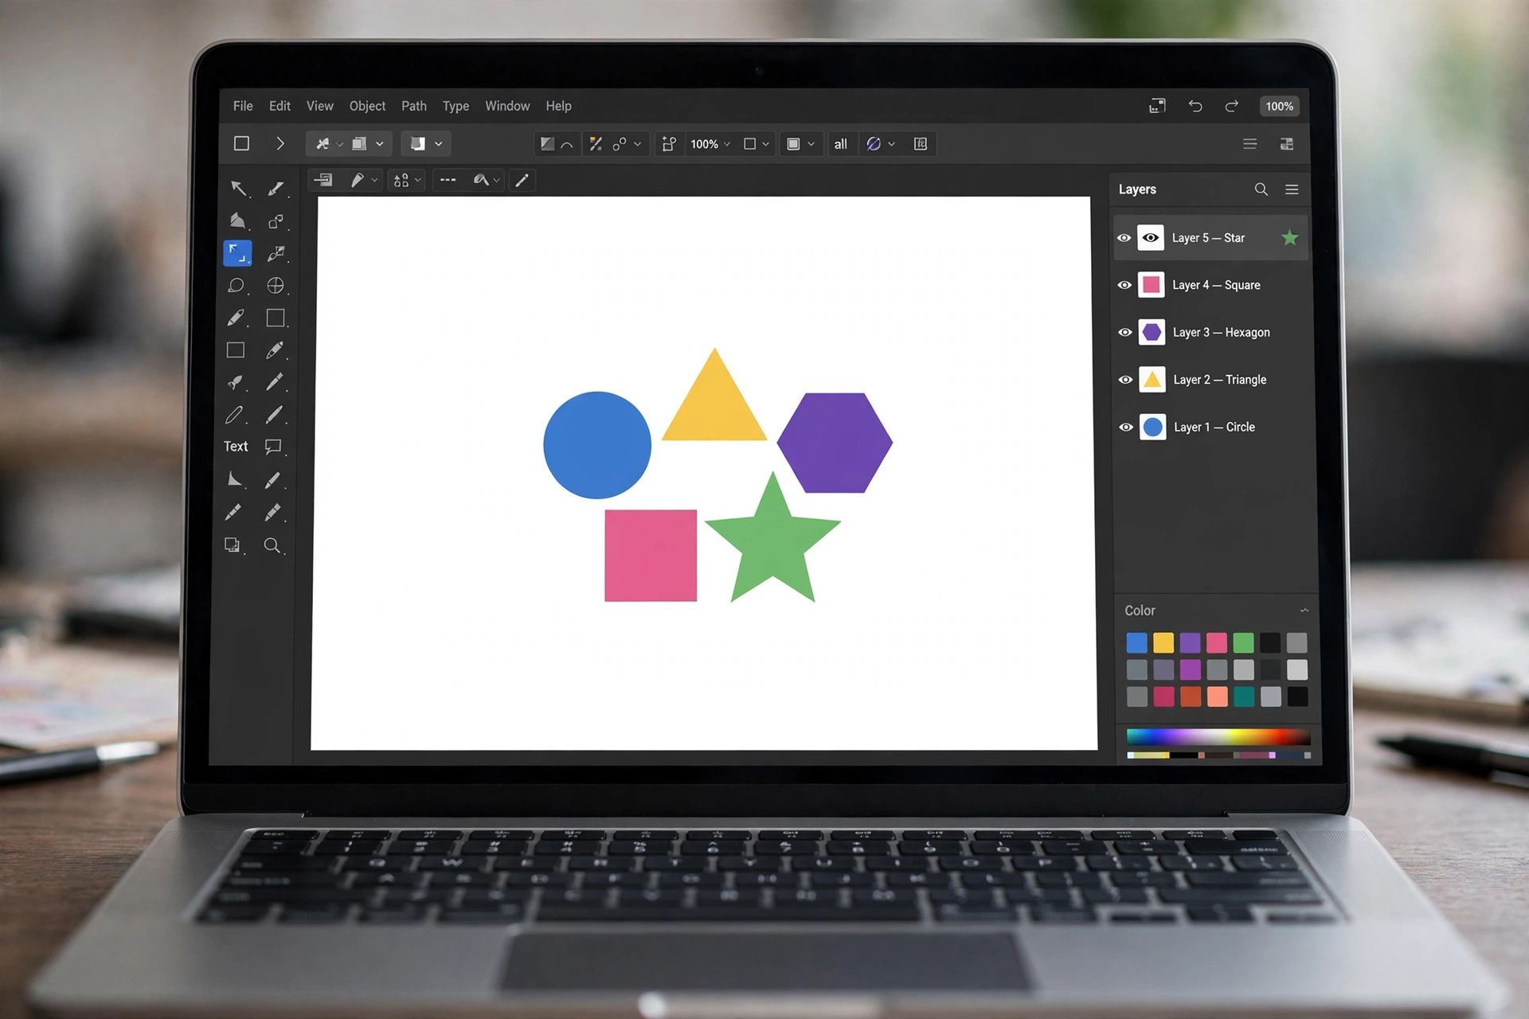Screen dimensions: 1529x1019
Task: Select the highlighted blue transform tool
Action: pos(237,253)
